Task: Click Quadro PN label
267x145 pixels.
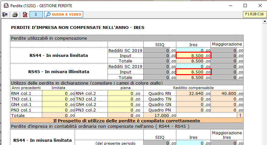Action: (x=159, y=110)
